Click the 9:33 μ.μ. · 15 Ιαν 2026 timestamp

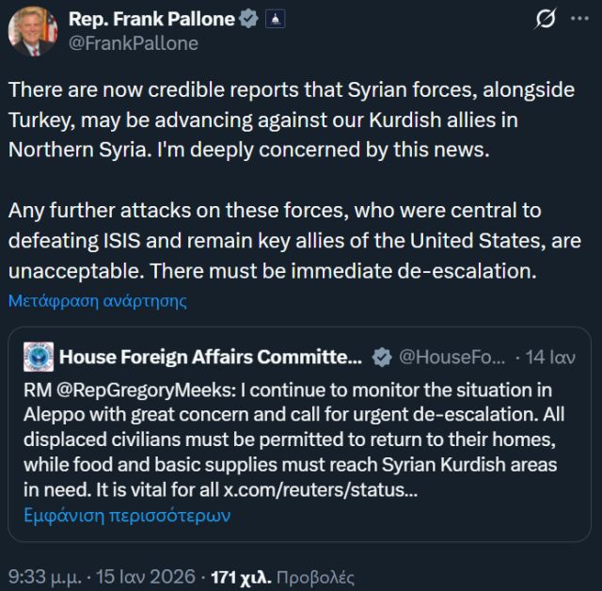[102, 576]
